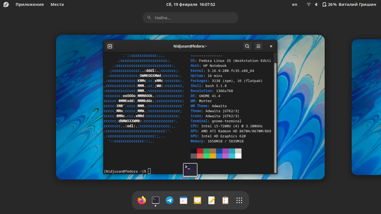
Task: Click the Host: HP Notebook line
Action: [x=209, y=66]
